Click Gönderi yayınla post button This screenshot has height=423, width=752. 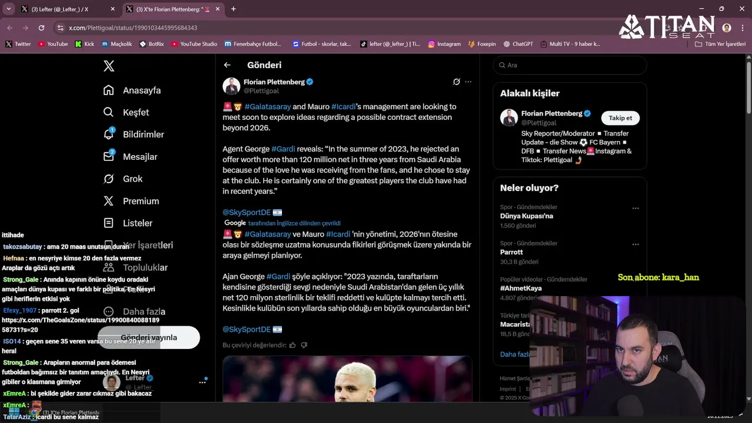point(149,337)
